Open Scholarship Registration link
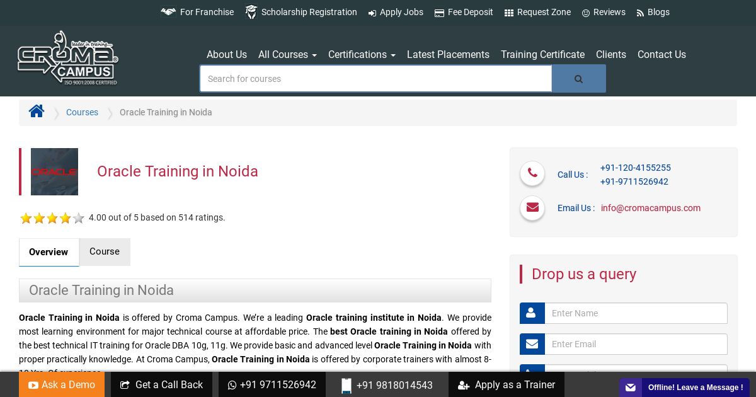The image size is (756, 397). coord(309,12)
